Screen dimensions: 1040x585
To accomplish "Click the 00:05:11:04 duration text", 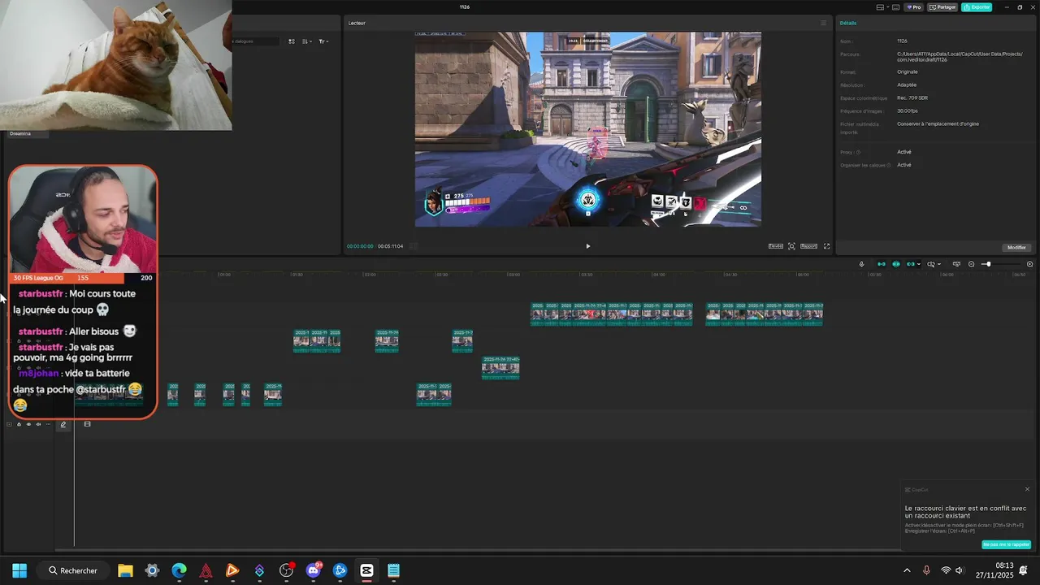I will pyautogui.click(x=390, y=246).
